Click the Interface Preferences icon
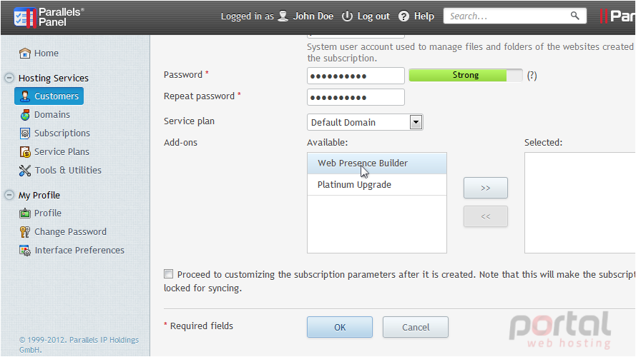 point(25,251)
